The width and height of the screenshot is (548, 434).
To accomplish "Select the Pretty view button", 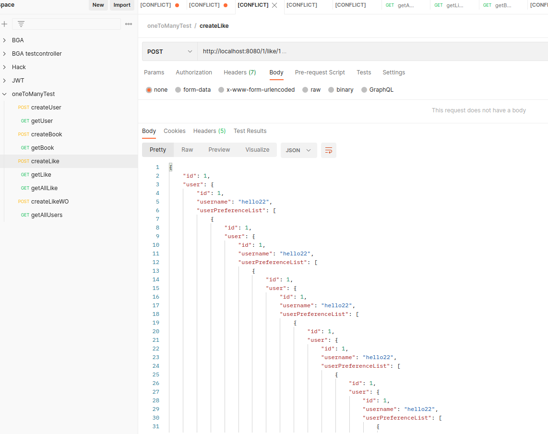I will click(158, 150).
